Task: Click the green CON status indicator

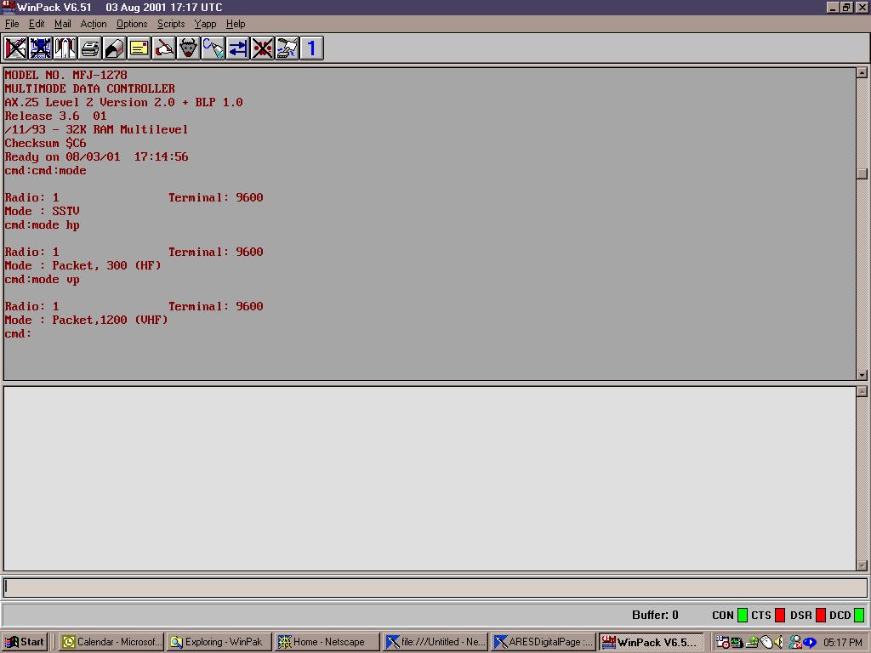Action: [742, 615]
